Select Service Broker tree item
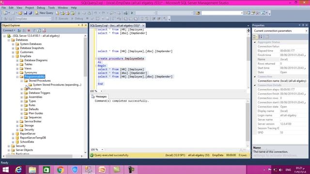310x174 pixels. (33, 121)
